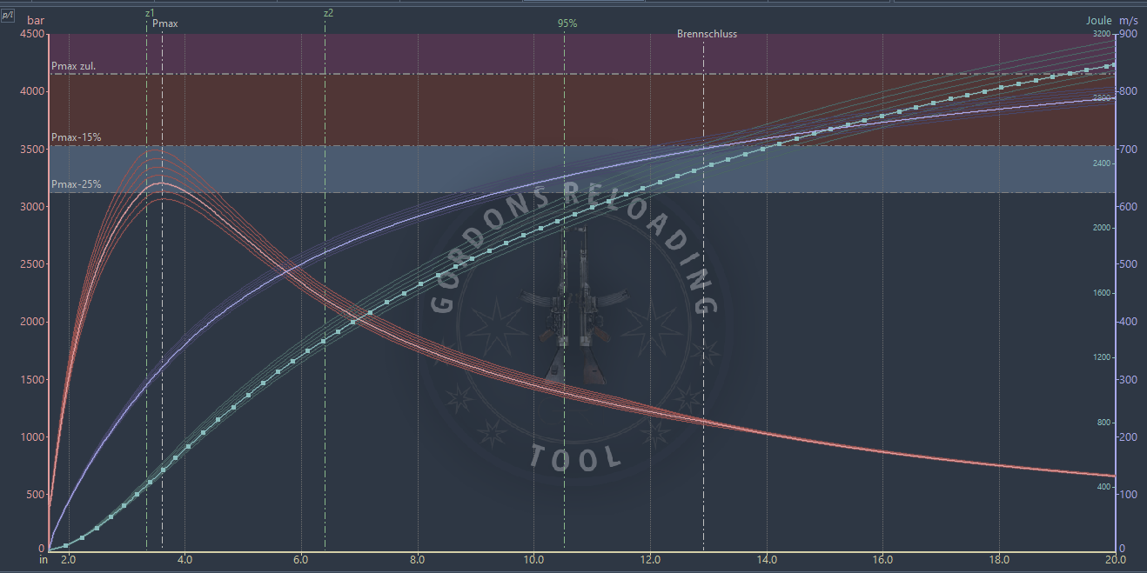Click the 'Pmax zul.' limit label
Image resolution: width=1147 pixels, height=573 pixels.
[73, 65]
